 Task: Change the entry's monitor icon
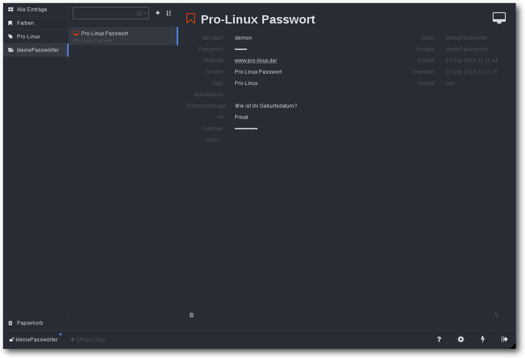[x=499, y=18]
